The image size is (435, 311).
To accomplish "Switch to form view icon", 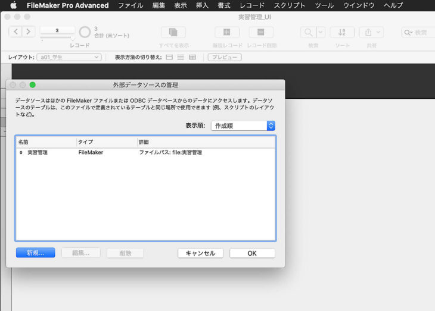I will (169, 57).
